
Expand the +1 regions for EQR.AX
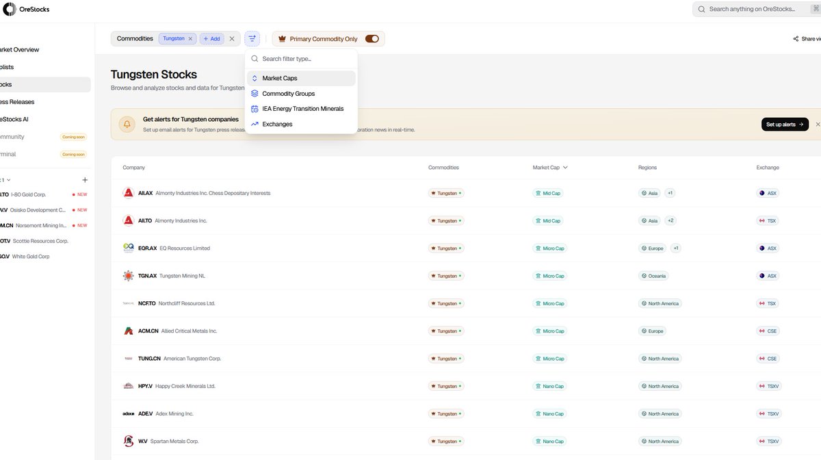[675, 248]
